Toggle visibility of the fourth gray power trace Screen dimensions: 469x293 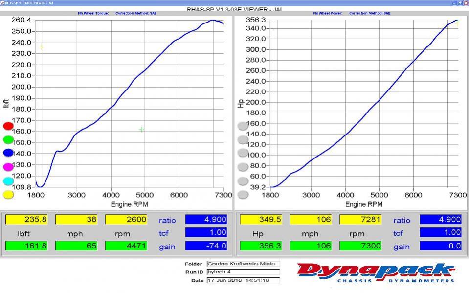(x=243, y=166)
